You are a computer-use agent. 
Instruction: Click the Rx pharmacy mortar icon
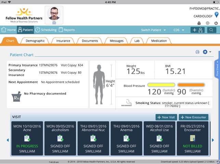point(16,97)
